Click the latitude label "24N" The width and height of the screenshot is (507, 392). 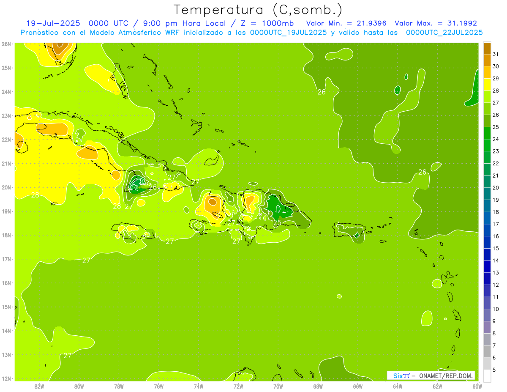tap(6, 92)
